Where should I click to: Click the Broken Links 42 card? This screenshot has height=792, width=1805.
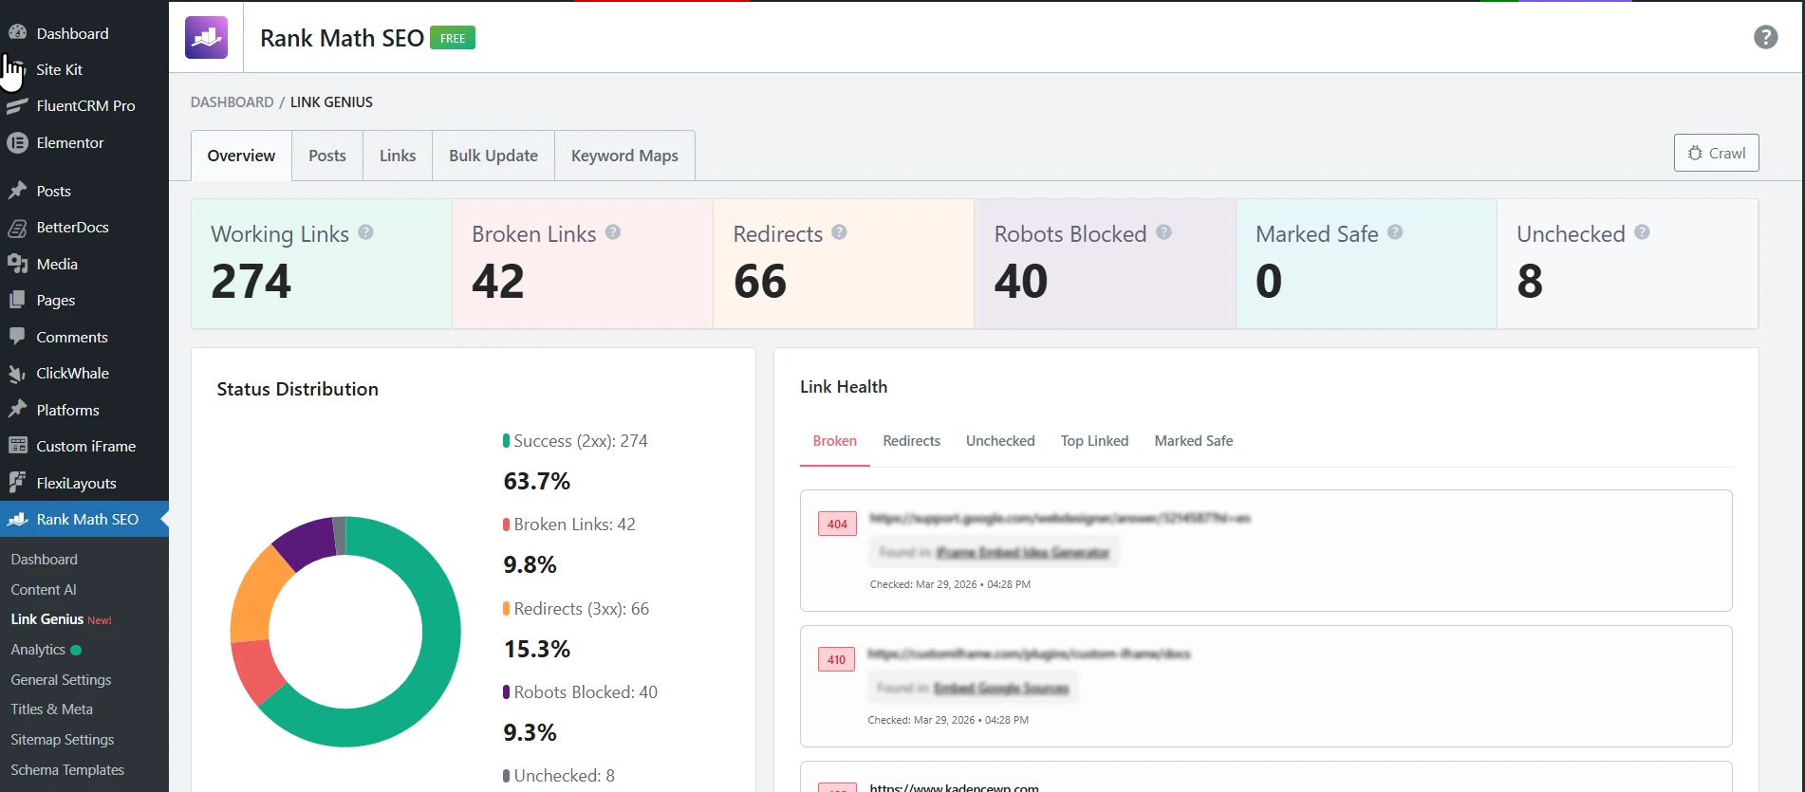pyautogui.click(x=583, y=264)
